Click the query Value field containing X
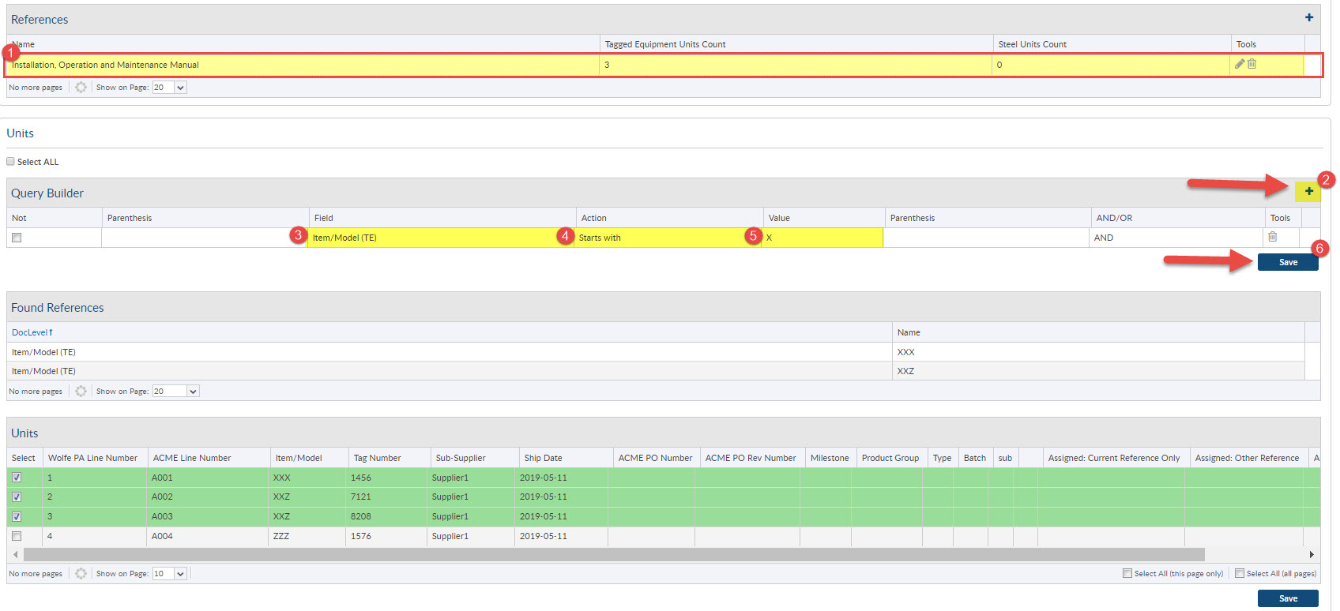The width and height of the screenshot is (1340, 611). coord(822,238)
